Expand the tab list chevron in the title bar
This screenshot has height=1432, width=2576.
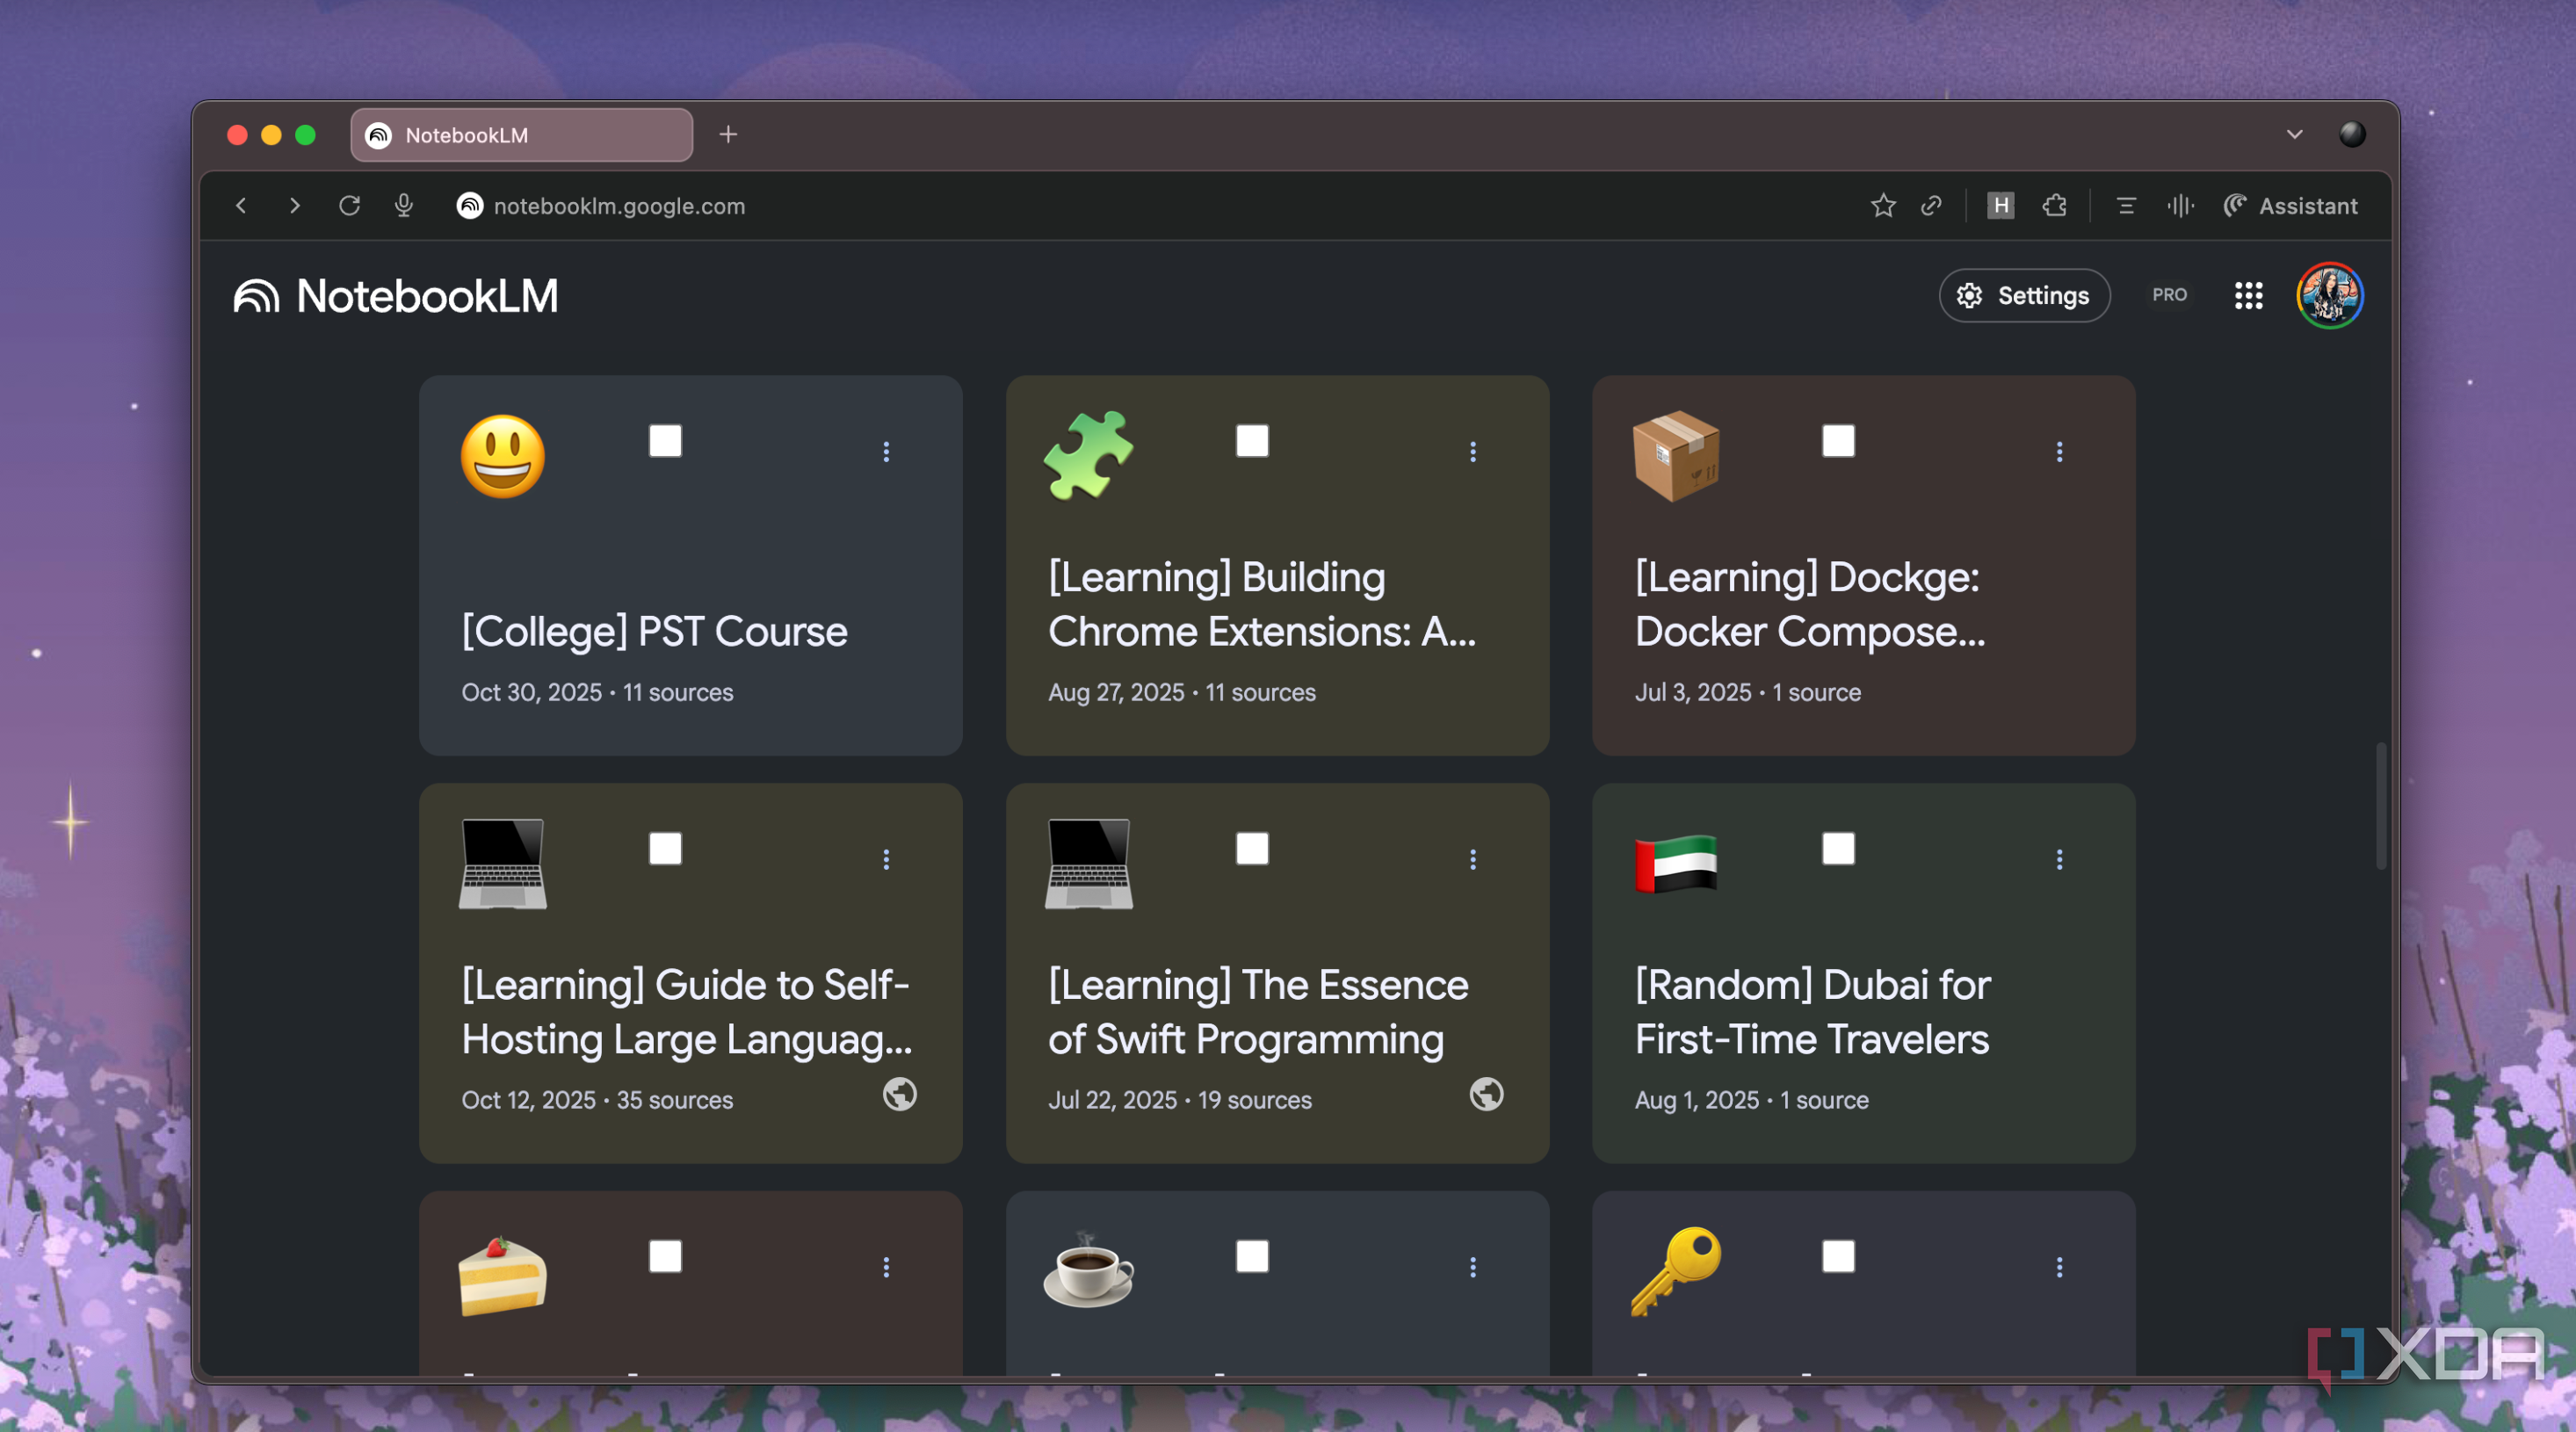pyautogui.click(x=2294, y=134)
